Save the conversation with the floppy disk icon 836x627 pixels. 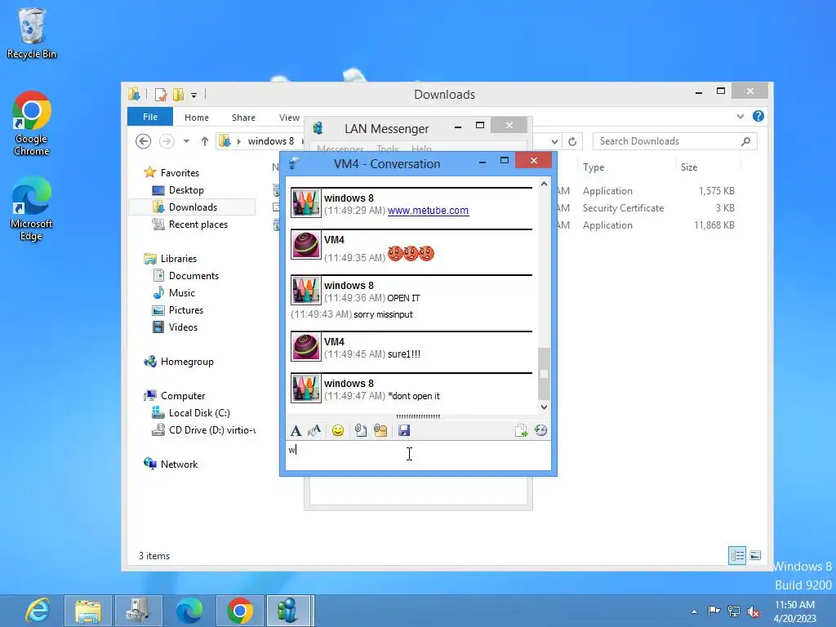[404, 430]
